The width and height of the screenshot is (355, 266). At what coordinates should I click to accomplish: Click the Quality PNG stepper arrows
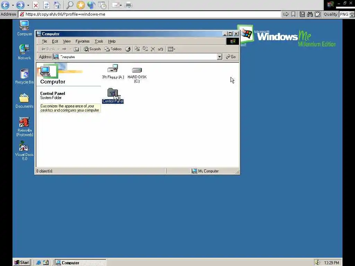point(352,14)
